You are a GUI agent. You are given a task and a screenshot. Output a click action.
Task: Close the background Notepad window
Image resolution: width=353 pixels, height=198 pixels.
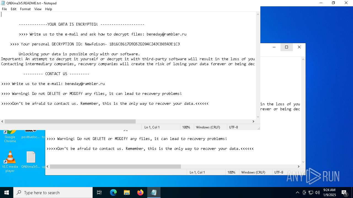(x=299, y=47)
